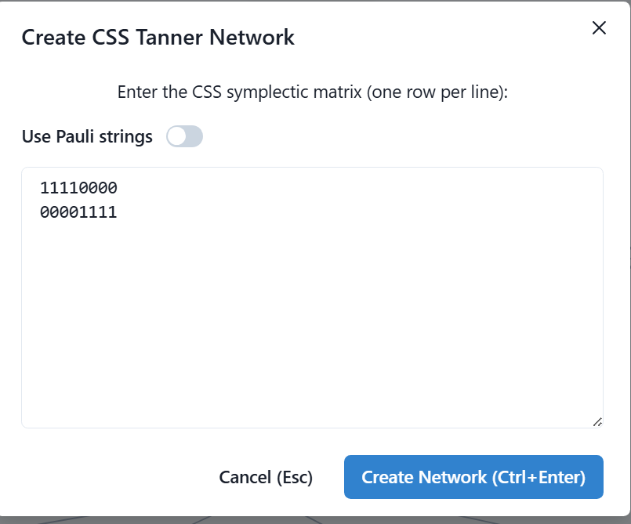631x524 pixels.
Task: Click the middle of row 00001111
Action: point(78,212)
